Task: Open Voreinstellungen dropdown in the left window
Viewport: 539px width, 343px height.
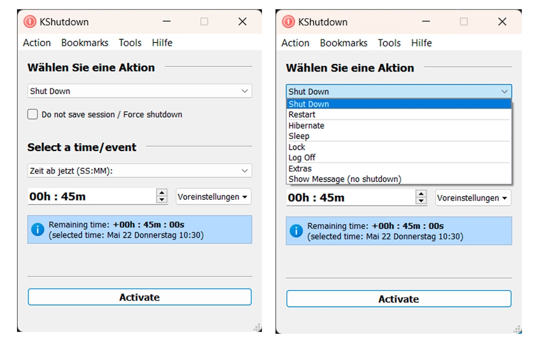Action: coord(213,197)
